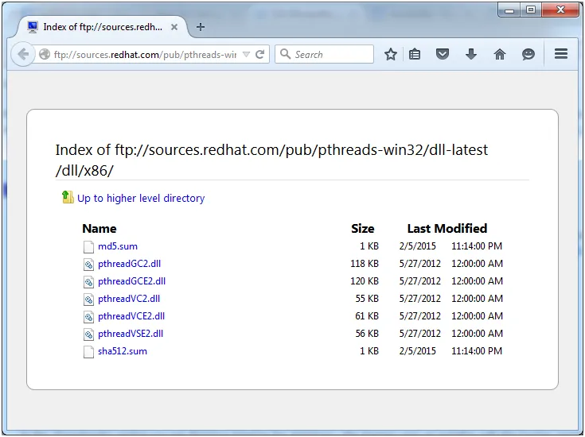Show bookmarks list icon

click(415, 54)
